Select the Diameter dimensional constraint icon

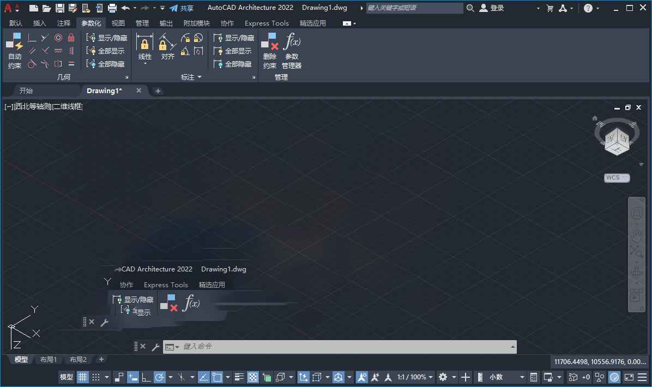pos(198,38)
